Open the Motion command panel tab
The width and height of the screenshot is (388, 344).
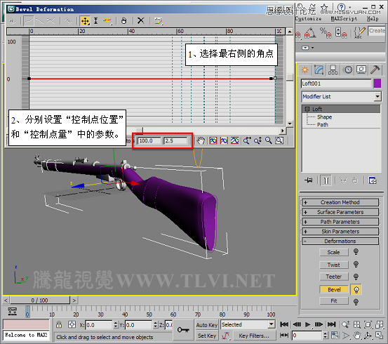(x=348, y=70)
